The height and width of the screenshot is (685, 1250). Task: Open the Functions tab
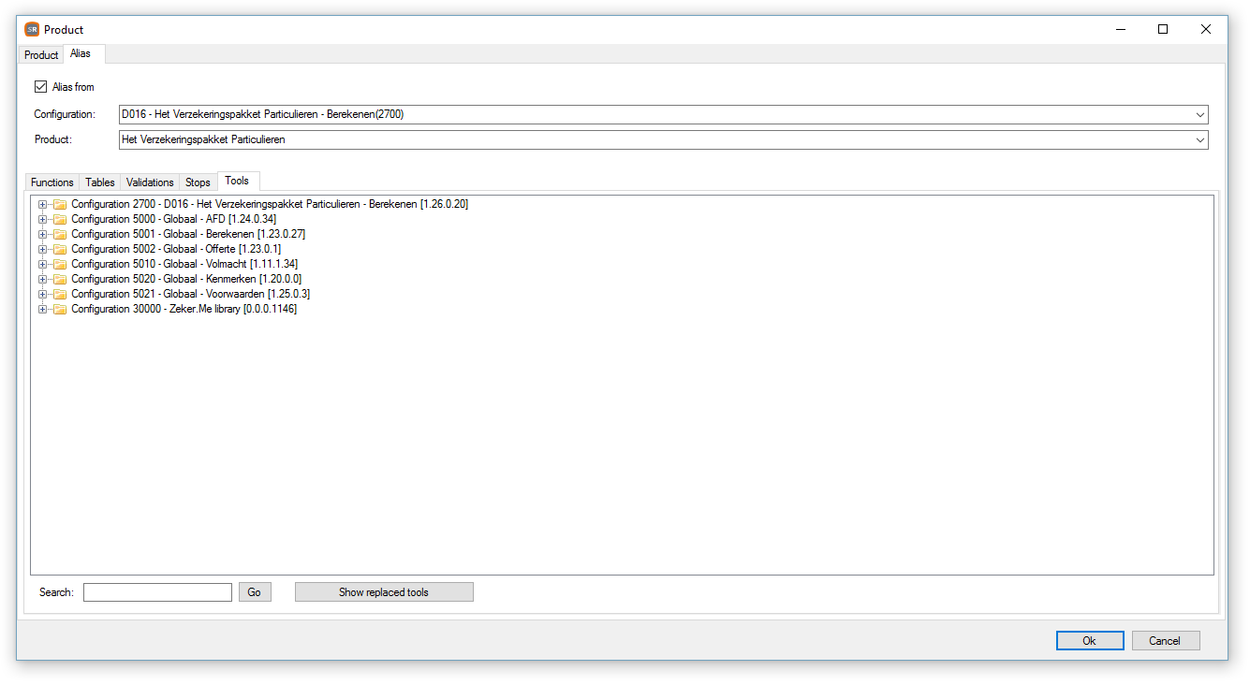point(52,182)
